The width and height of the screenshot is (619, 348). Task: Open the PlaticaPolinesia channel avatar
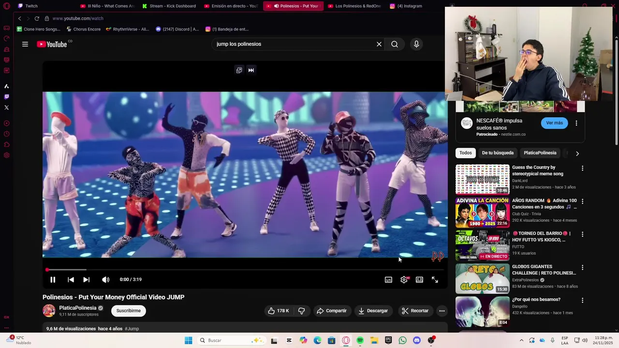(x=49, y=311)
